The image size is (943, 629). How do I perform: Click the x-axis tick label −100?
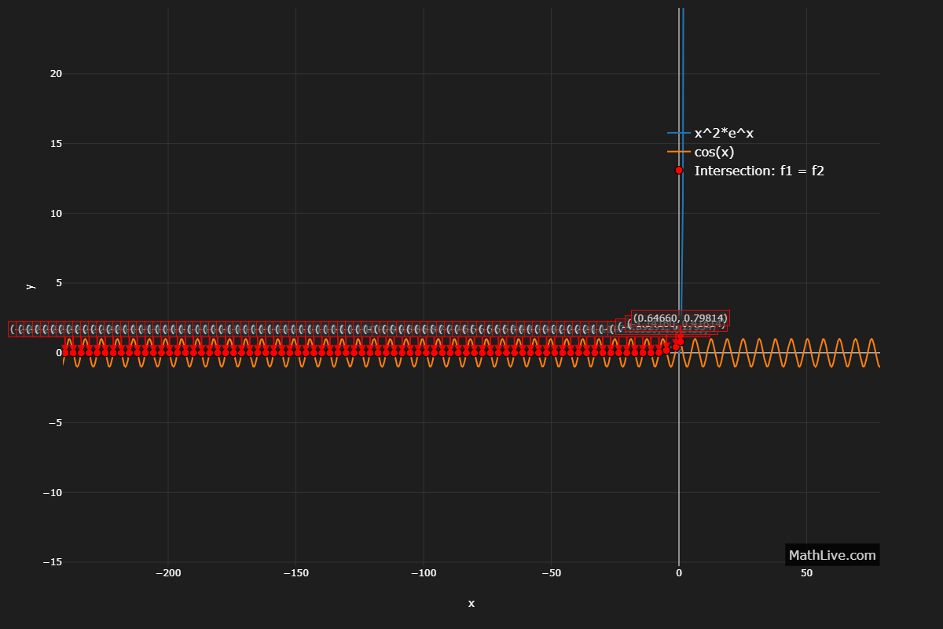(x=424, y=574)
